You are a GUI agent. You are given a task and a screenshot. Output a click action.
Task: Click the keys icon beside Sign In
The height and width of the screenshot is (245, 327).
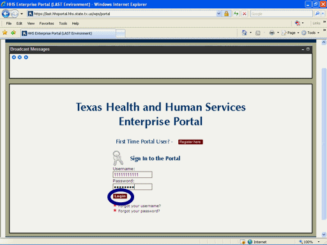(x=118, y=158)
